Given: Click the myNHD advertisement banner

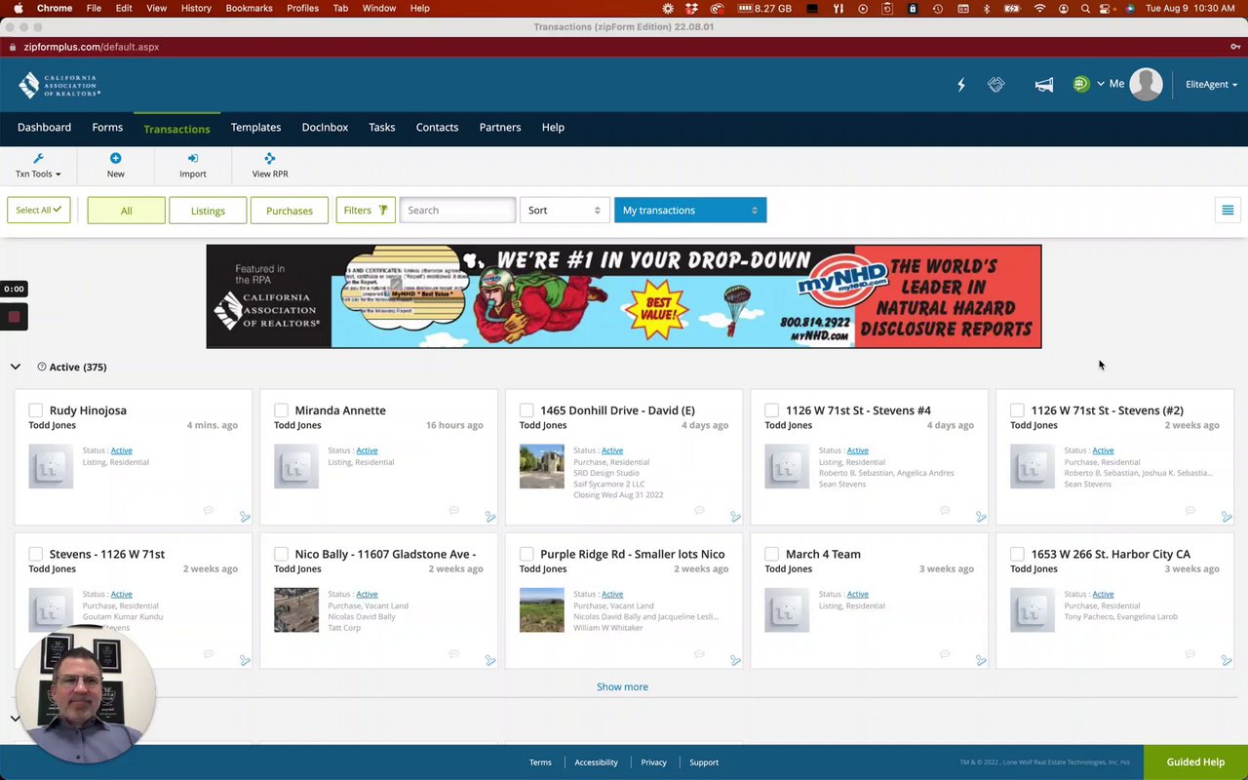Looking at the screenshot, I should tap(624, 296).
